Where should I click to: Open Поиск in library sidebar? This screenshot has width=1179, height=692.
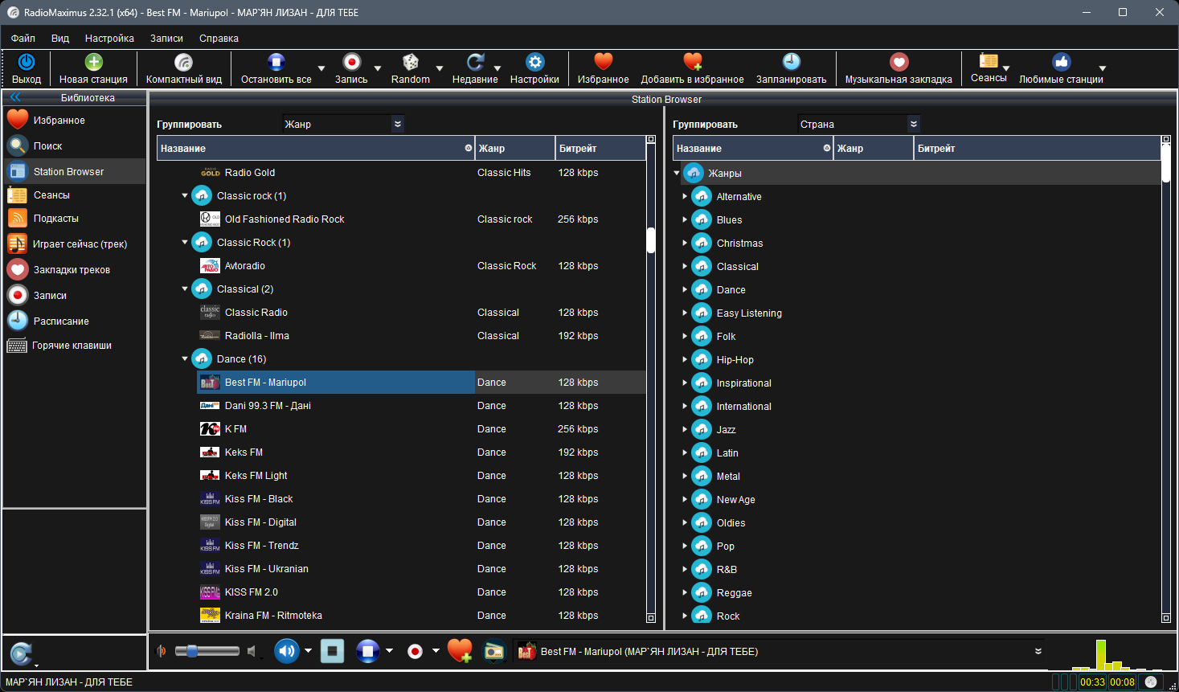75,145
